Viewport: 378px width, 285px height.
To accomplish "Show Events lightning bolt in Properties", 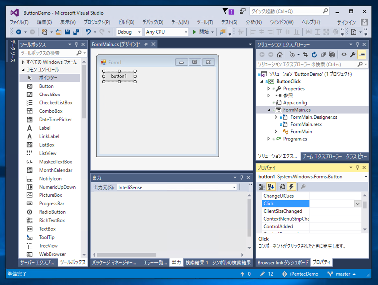I will click(x=291, y=187).
